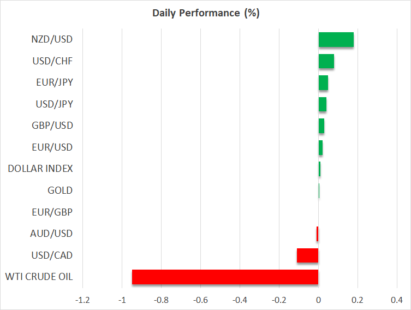Click the EUR/USD category label

coord(52,147)
